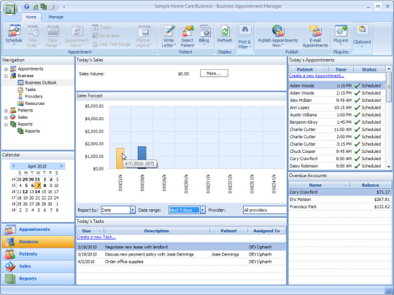Switch to Patients navigation pane
The height and width of the screenshot is (295, 394).
38,254
